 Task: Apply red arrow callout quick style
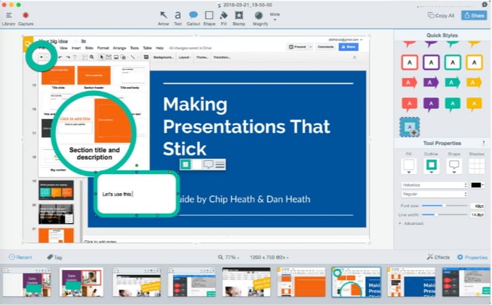pyautogui.click(x=409, y=83)
